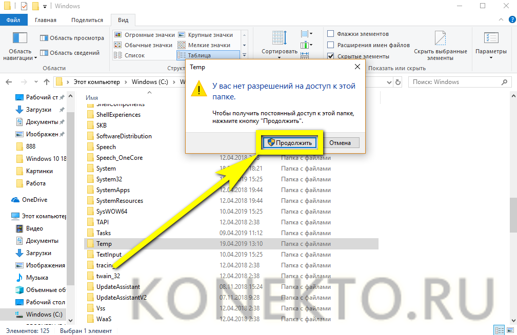Click Windows (C:) in the address bar
This screenshot has height=335, width=517.
(x=150, y=81)
